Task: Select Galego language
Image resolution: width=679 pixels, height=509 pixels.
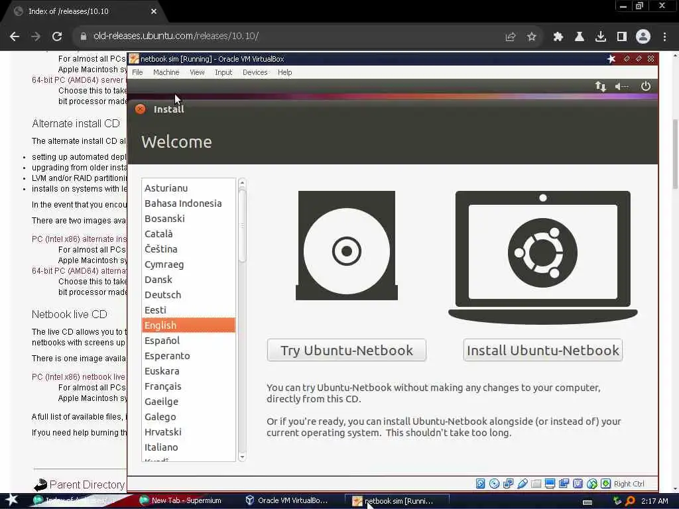Action: point(188,417)
